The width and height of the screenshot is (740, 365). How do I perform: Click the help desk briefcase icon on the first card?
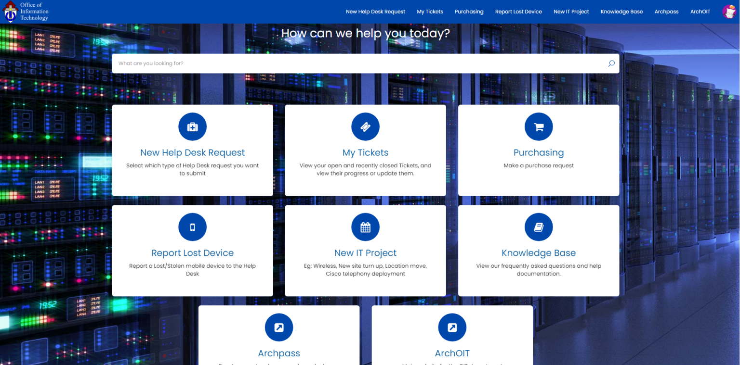192,126
